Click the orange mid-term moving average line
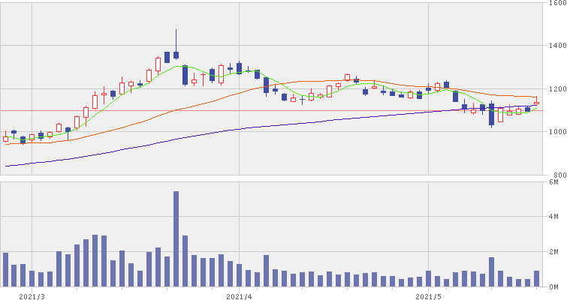The height and width of the screenshot is (300, 567). point(315,80)
